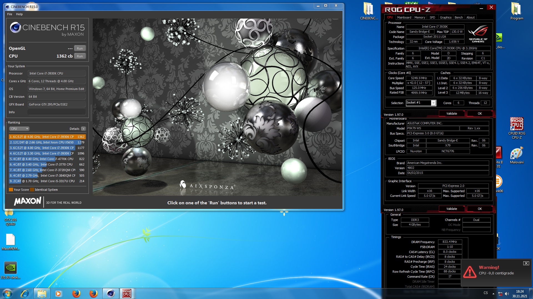Screen dimensions: 533x299
Task: Click the Identical System legend swatch
Action: click(32, 190)
